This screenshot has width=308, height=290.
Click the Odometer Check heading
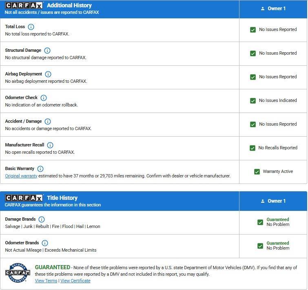click(x=21, y=97)
